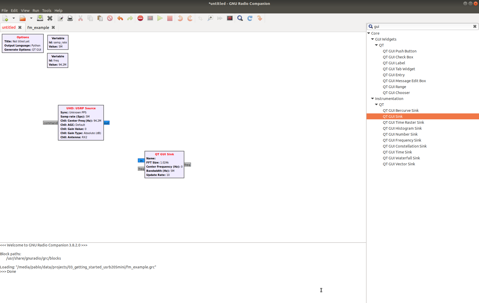Open find blocks with the magnifier icon
479x303 pixels.
[240, 18]
